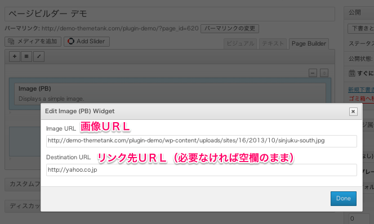Click the columns icon to add a row in Page Builder
Screen dimensions: 374x224
[26, 56]
